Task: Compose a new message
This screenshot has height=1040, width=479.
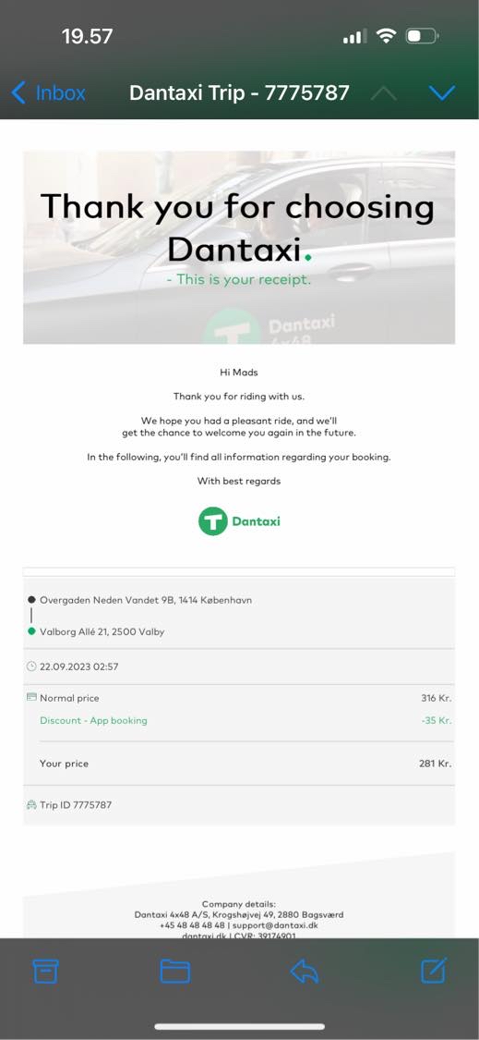Action: 434,971
